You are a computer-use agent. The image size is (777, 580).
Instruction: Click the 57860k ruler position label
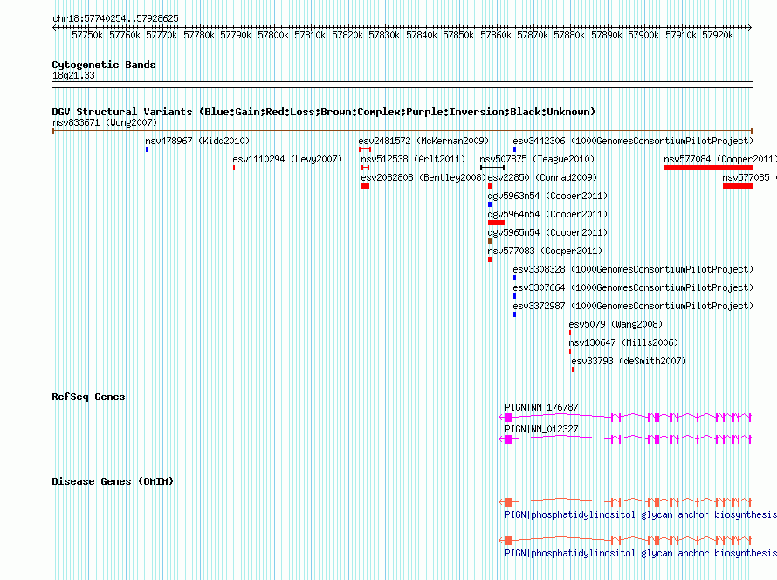(x=496, y=35)
